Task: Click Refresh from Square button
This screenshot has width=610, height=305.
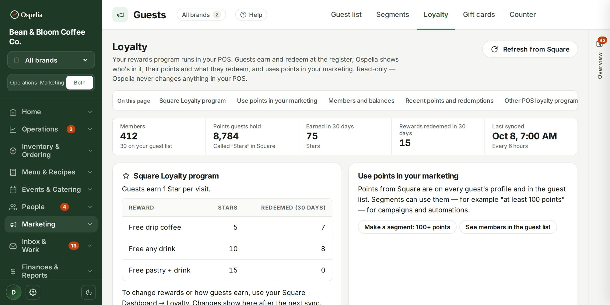Action: (530, 49)
